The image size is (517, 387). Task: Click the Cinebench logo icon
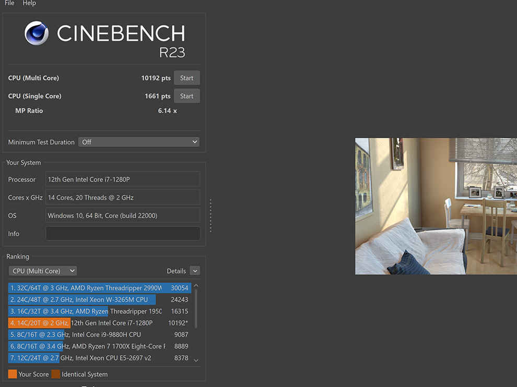tap(37, 33)
